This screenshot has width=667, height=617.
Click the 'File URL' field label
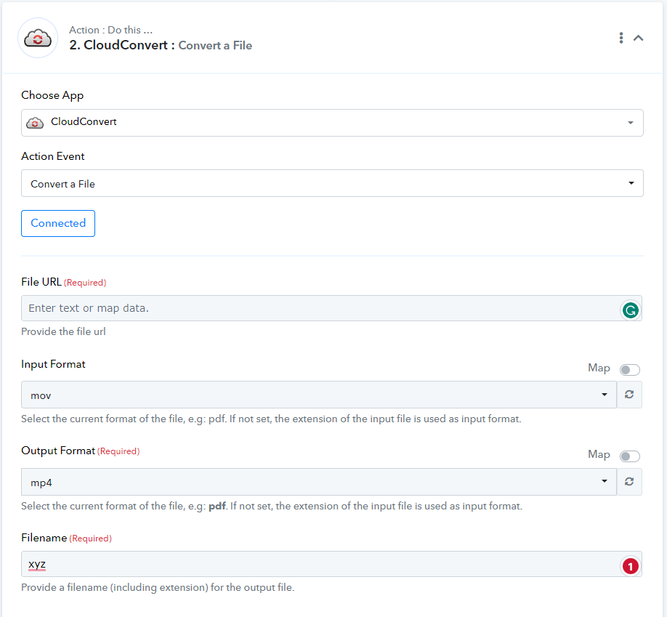tap(41, 282)
